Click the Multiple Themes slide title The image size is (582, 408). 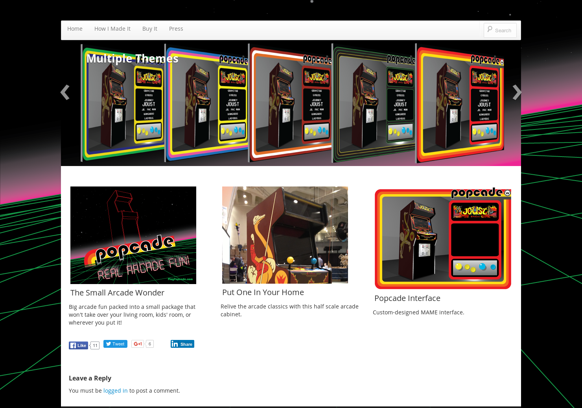point(132,59)
